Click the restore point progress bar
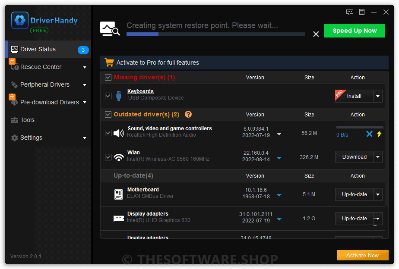 [216, 34]
